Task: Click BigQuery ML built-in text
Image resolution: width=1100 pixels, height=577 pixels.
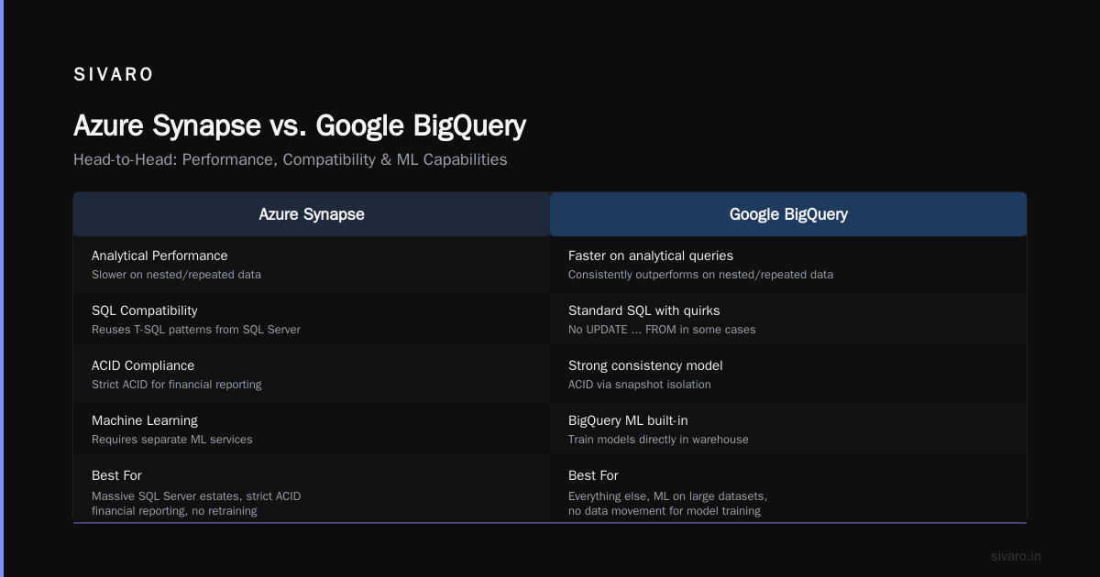Action: click(x=628, y=420)
